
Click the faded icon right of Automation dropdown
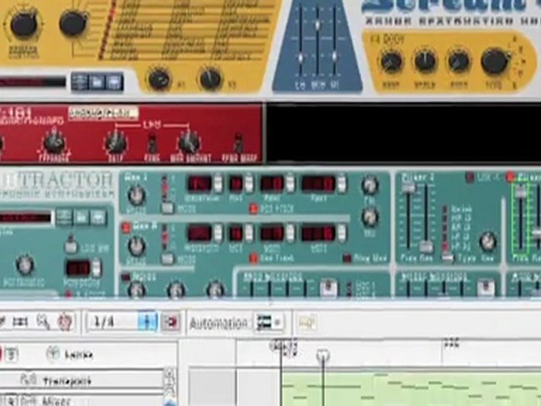coord(307,323)
